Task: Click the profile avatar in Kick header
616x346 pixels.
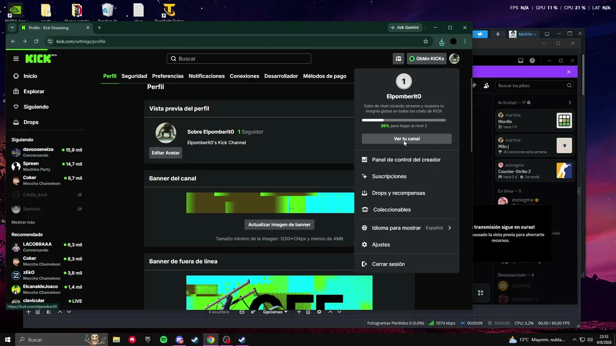Action: (x=454, y=59)
